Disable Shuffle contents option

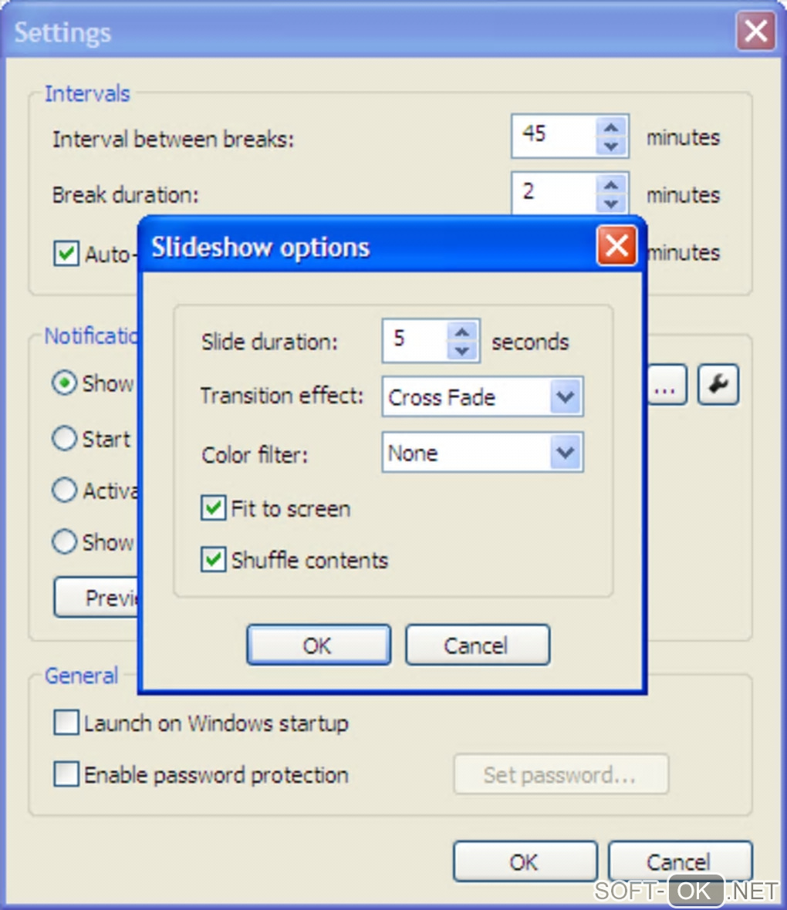[213, 560]
